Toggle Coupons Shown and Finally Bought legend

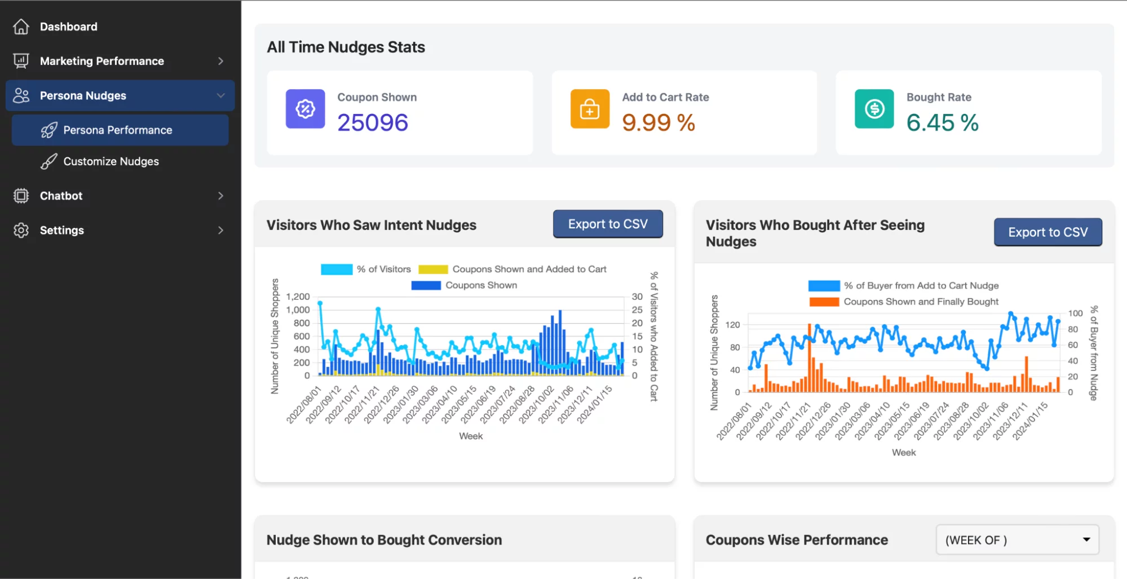coord(904,302)
